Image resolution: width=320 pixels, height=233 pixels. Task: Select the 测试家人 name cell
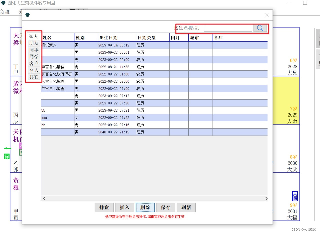click(58, 45)
